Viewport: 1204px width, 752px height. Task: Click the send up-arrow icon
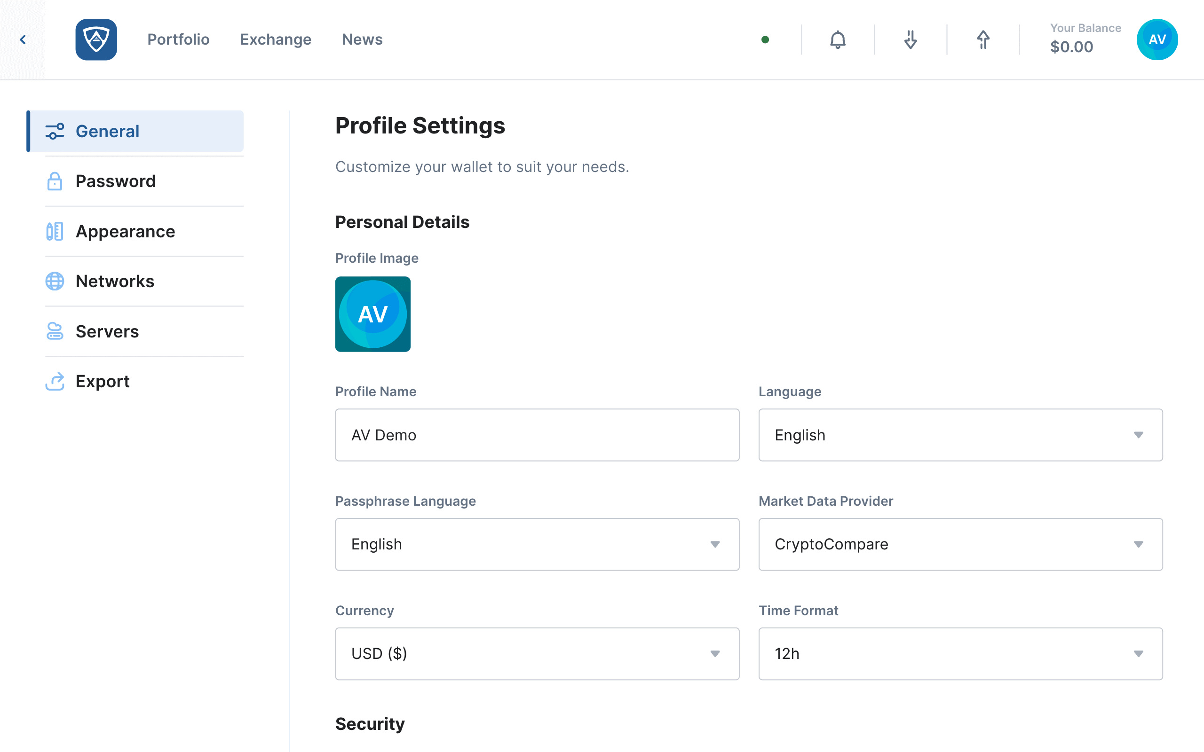point(983,40)
